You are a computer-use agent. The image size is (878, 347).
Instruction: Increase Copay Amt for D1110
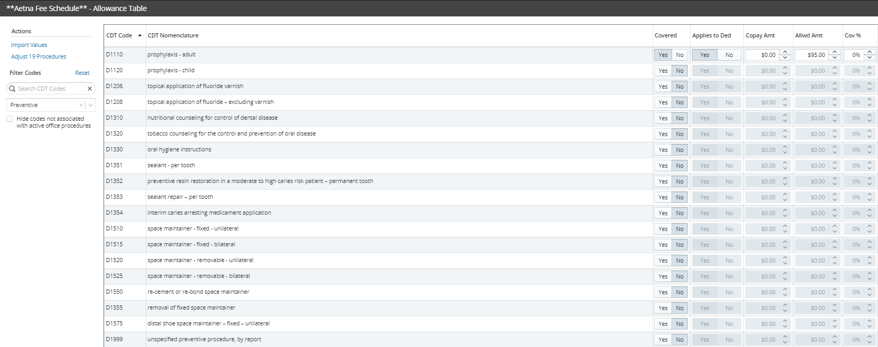click(785, 52)
